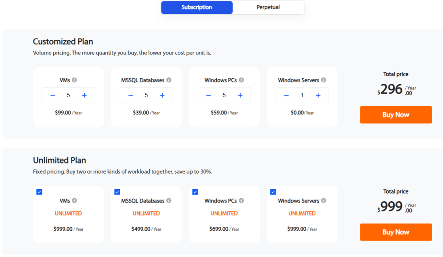Image resolution: width=443 pixels, height=257 pixels.
Task: Click the Windows PCs quantity field
Action: (x=225, y=95)
